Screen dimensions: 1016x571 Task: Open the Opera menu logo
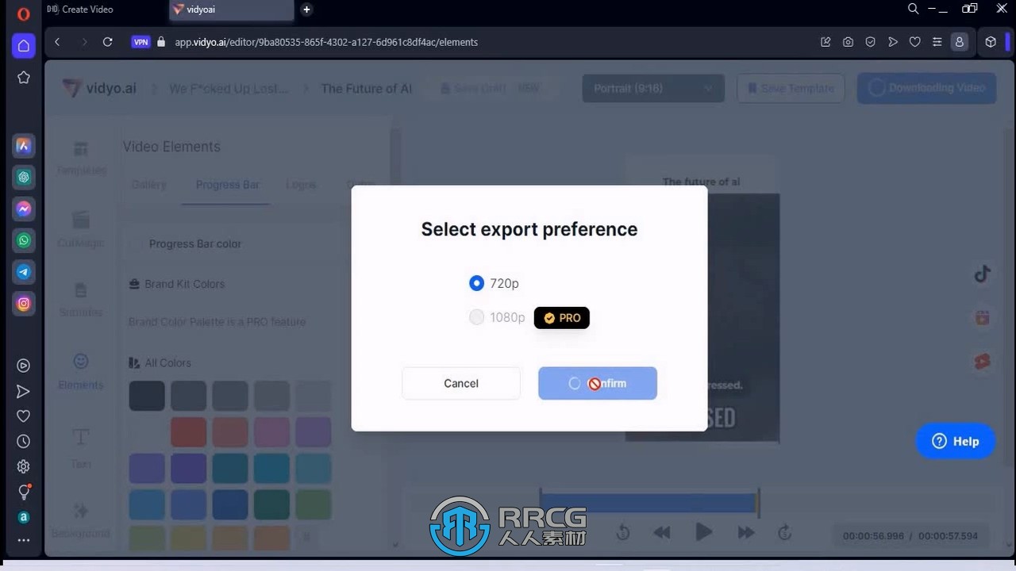[x=23, y=13]
